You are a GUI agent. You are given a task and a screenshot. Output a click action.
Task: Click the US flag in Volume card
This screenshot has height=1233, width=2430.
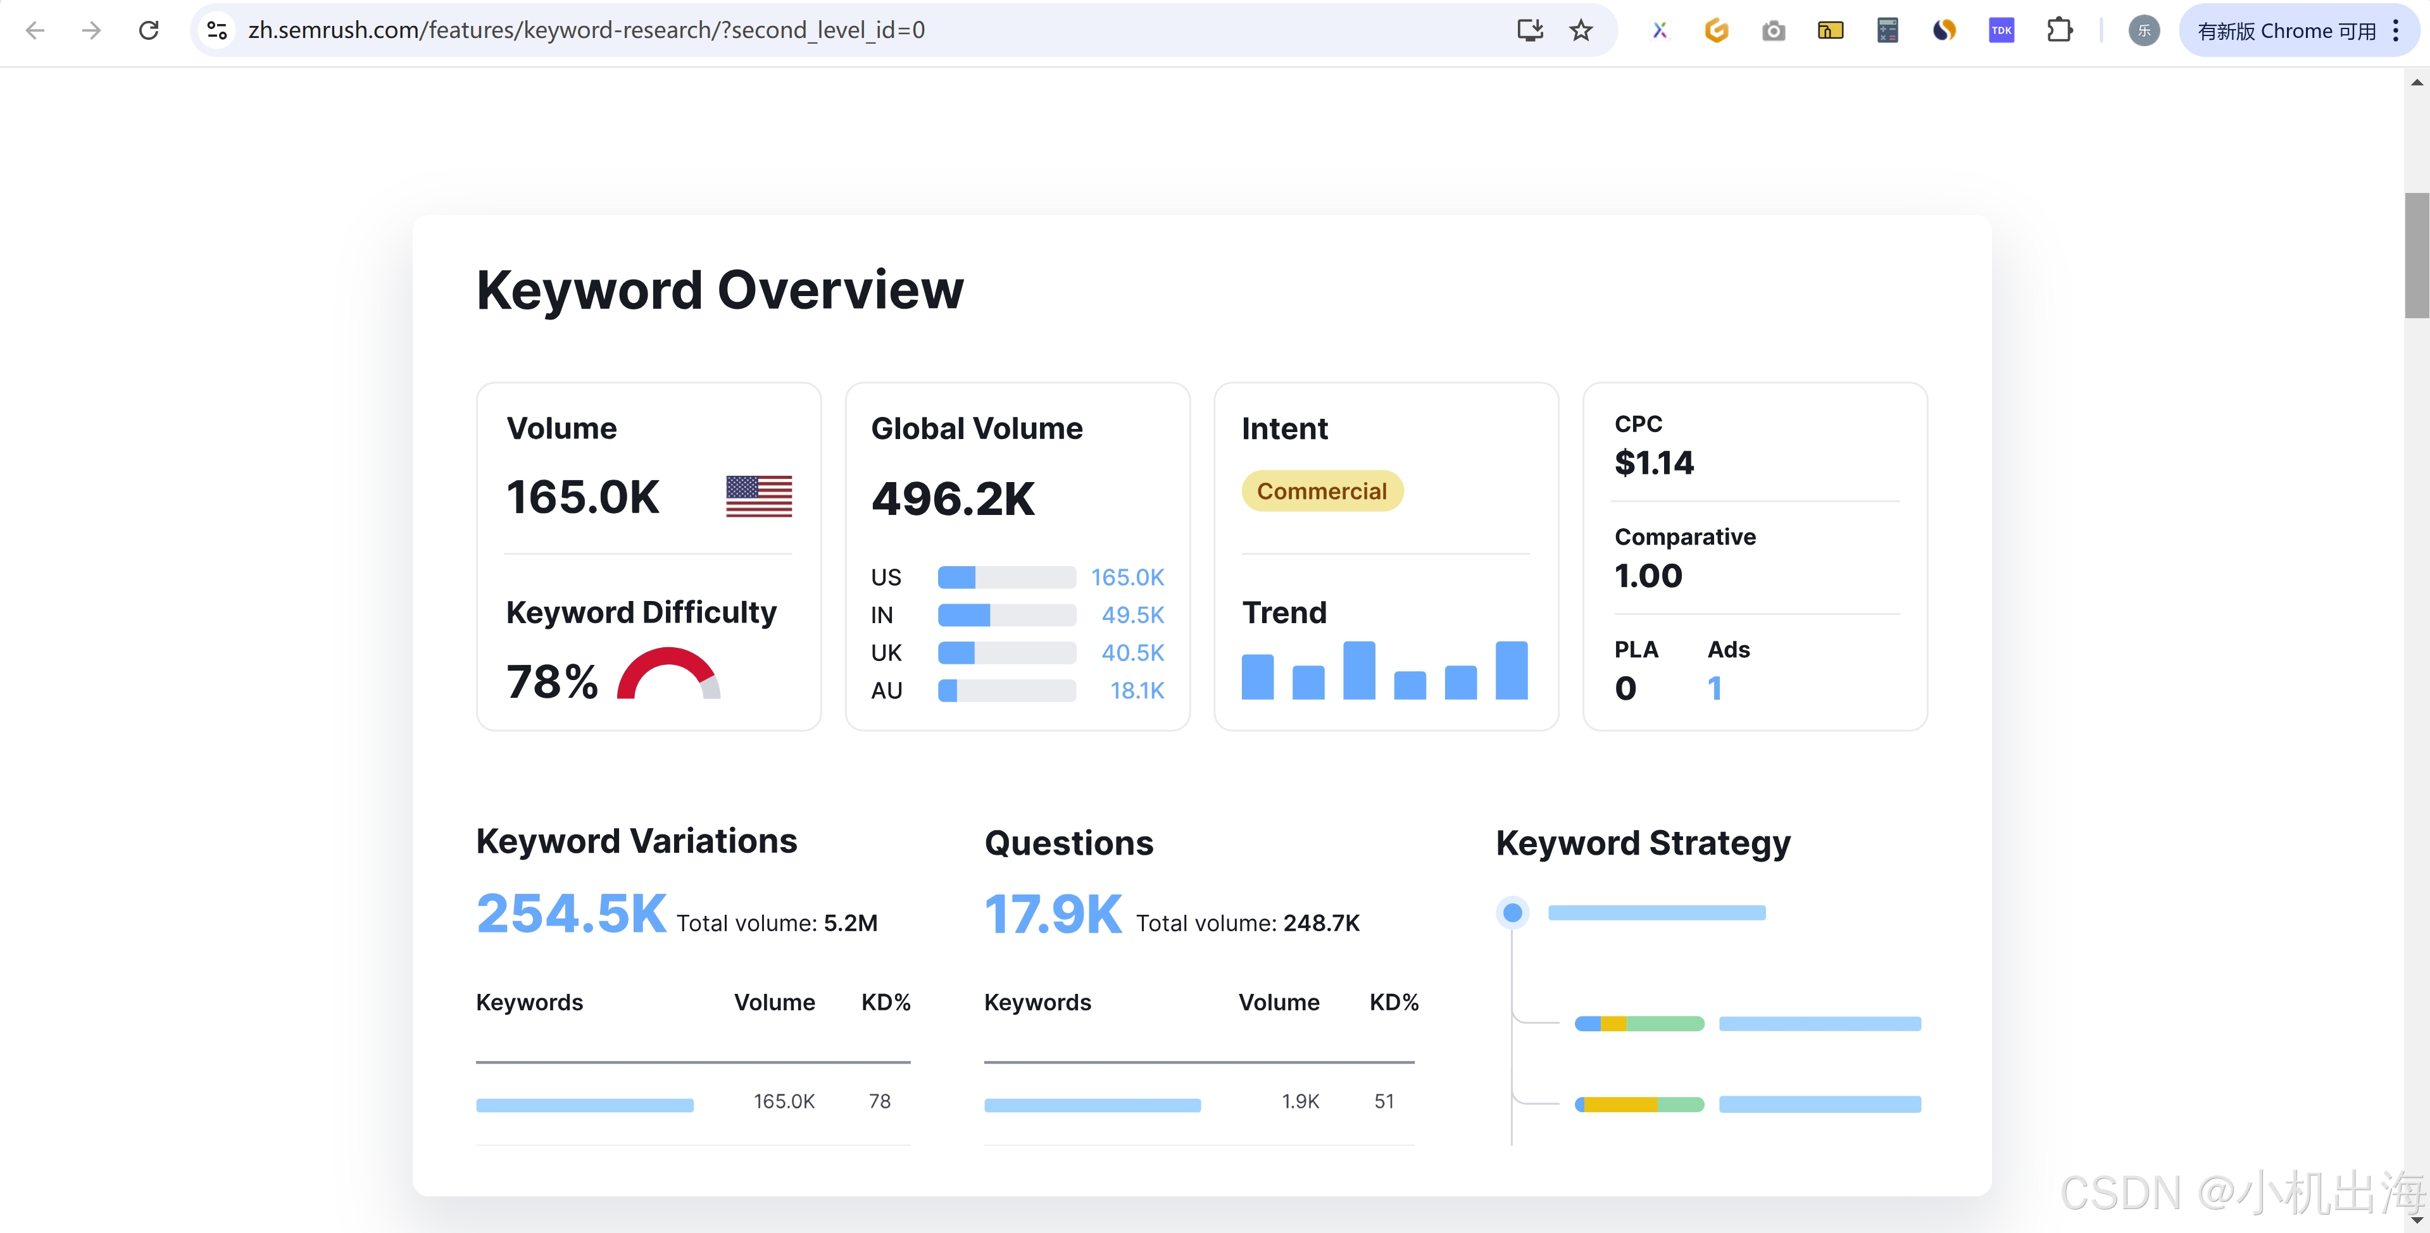(758, 496)
